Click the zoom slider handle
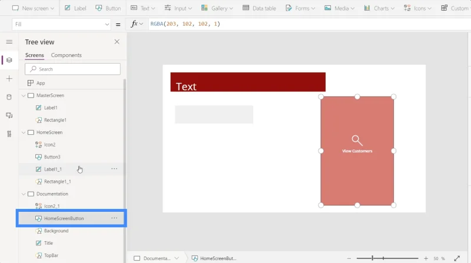Image resolution: width=471 pixels, height=263 pixels. click(x=373, y=258)
